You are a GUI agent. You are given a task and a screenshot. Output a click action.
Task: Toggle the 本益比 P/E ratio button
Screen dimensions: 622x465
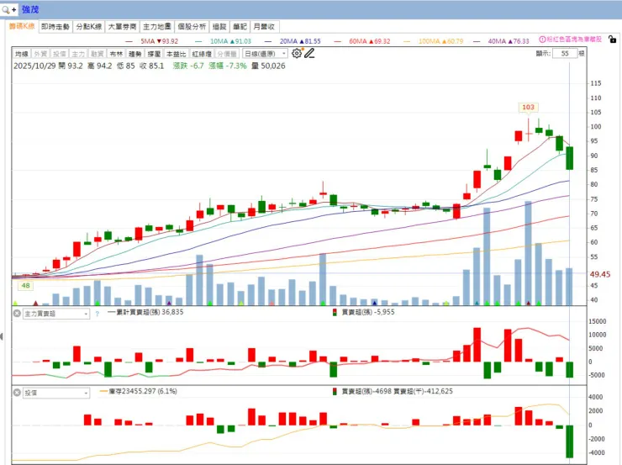point(177,54)
